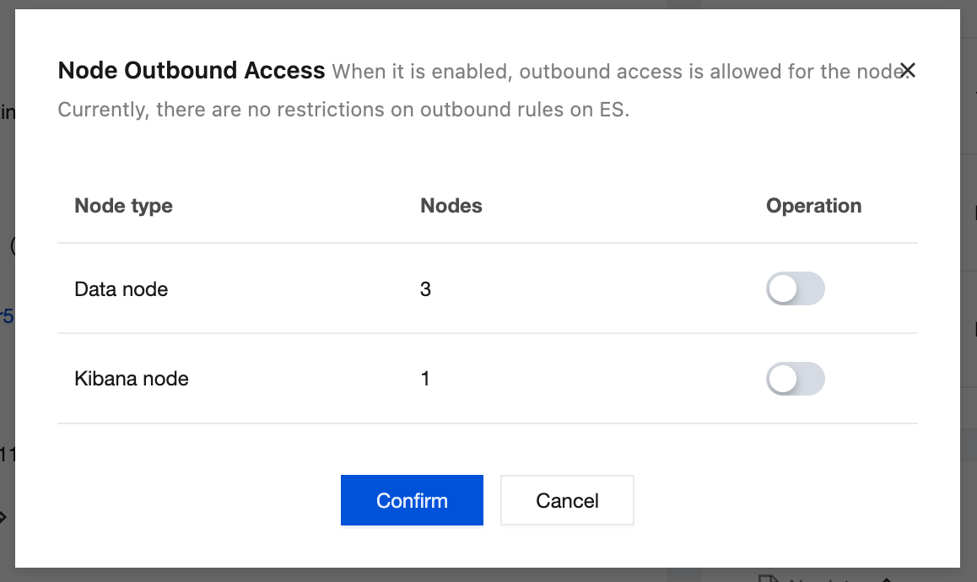The height and width of the screenshot is (582, 977).
Task: Click the document icon below the dialog
Action: pyautogui.click(x=767, y=577)
